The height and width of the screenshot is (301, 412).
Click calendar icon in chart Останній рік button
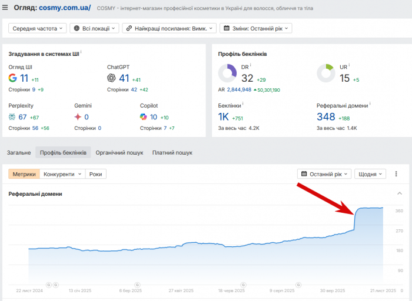[304, 174]
